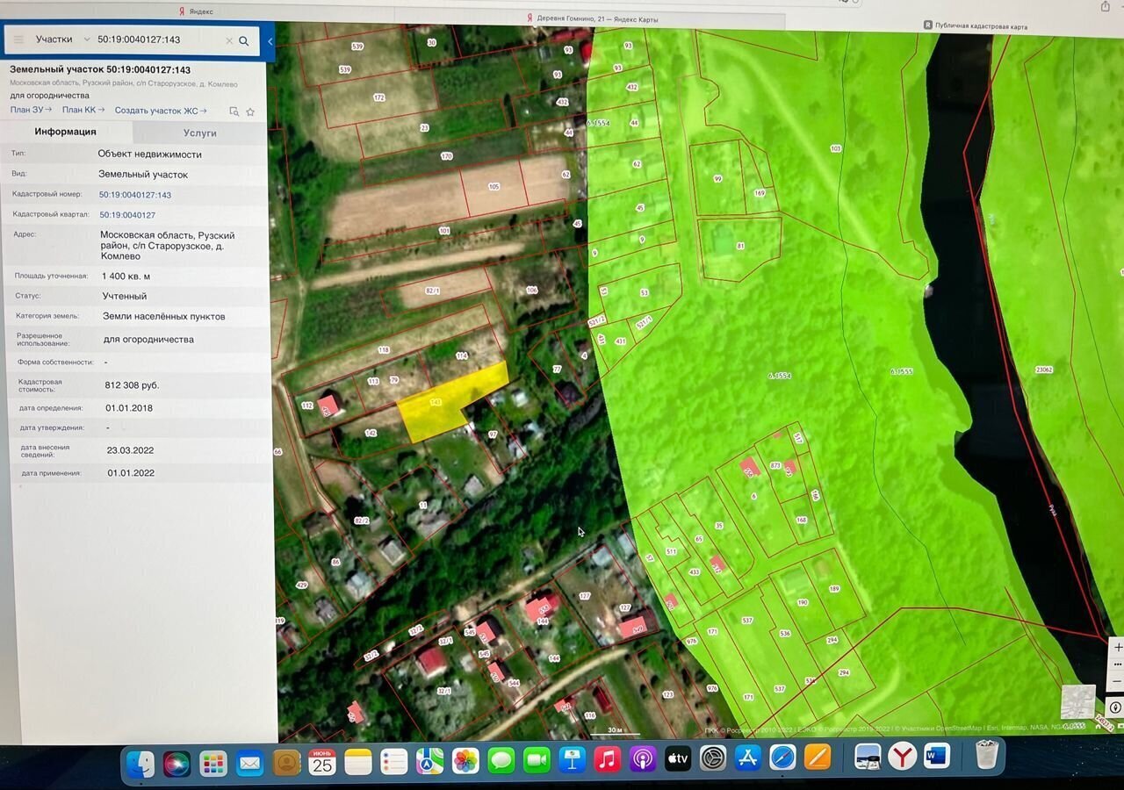Click the date 23.03.2022 in info panel
Screen dimensions: 1124x790
pyautogui.click(x=130, y=450)
